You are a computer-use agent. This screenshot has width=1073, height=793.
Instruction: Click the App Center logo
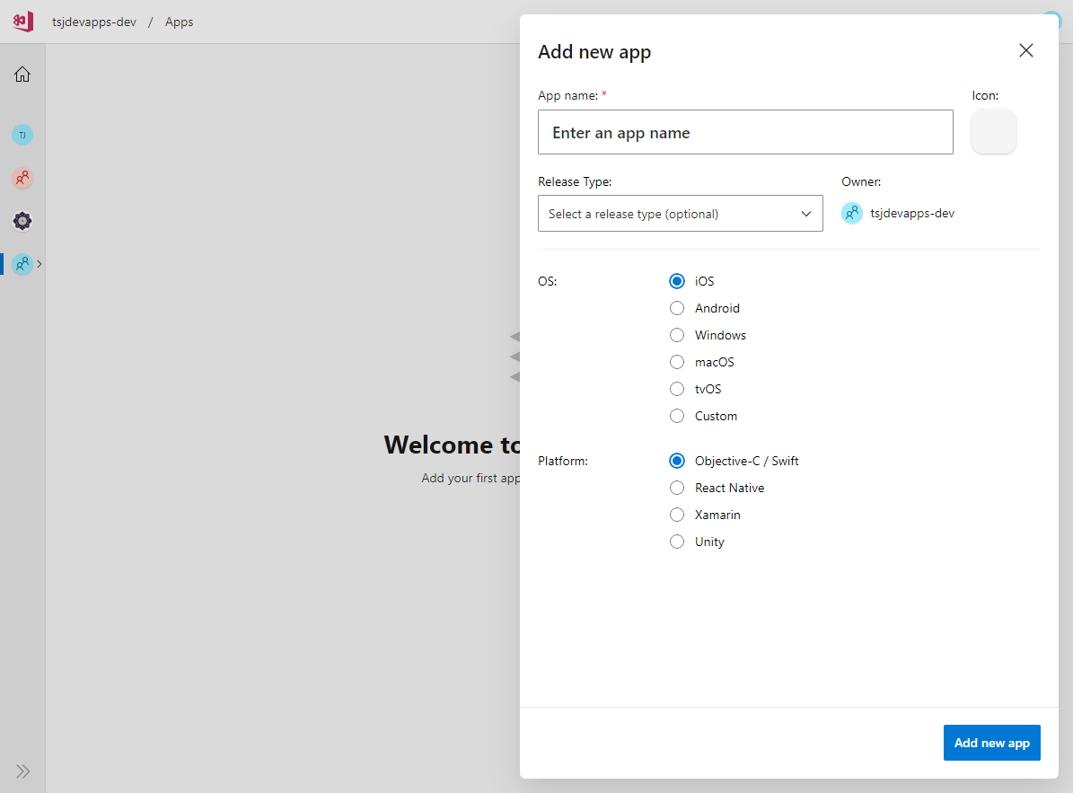[x=22, y=22]
